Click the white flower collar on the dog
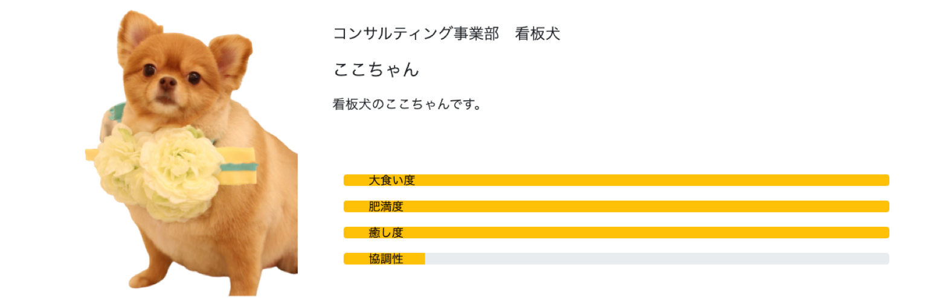This screenshot has height=298, width=928. [x=159, y=170]
